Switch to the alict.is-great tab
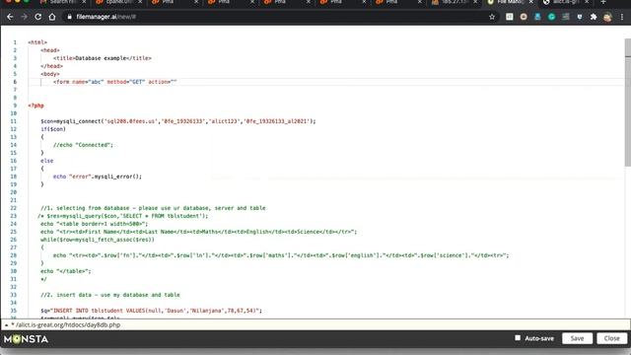 (565, 2)
